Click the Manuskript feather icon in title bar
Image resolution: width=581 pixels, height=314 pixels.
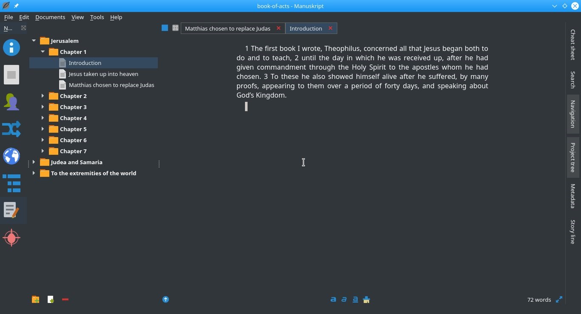(x=6, y=6)
